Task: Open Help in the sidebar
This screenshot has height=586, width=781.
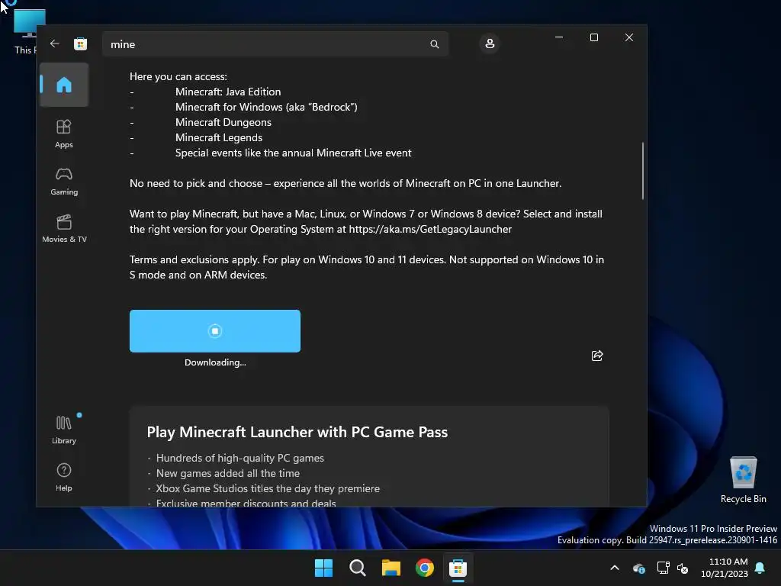Action: [64, 477]
